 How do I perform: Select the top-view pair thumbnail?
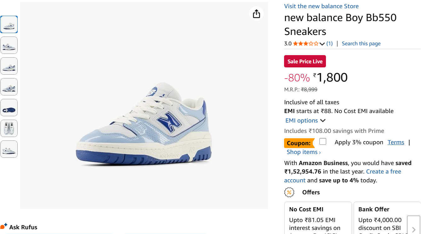9,128
